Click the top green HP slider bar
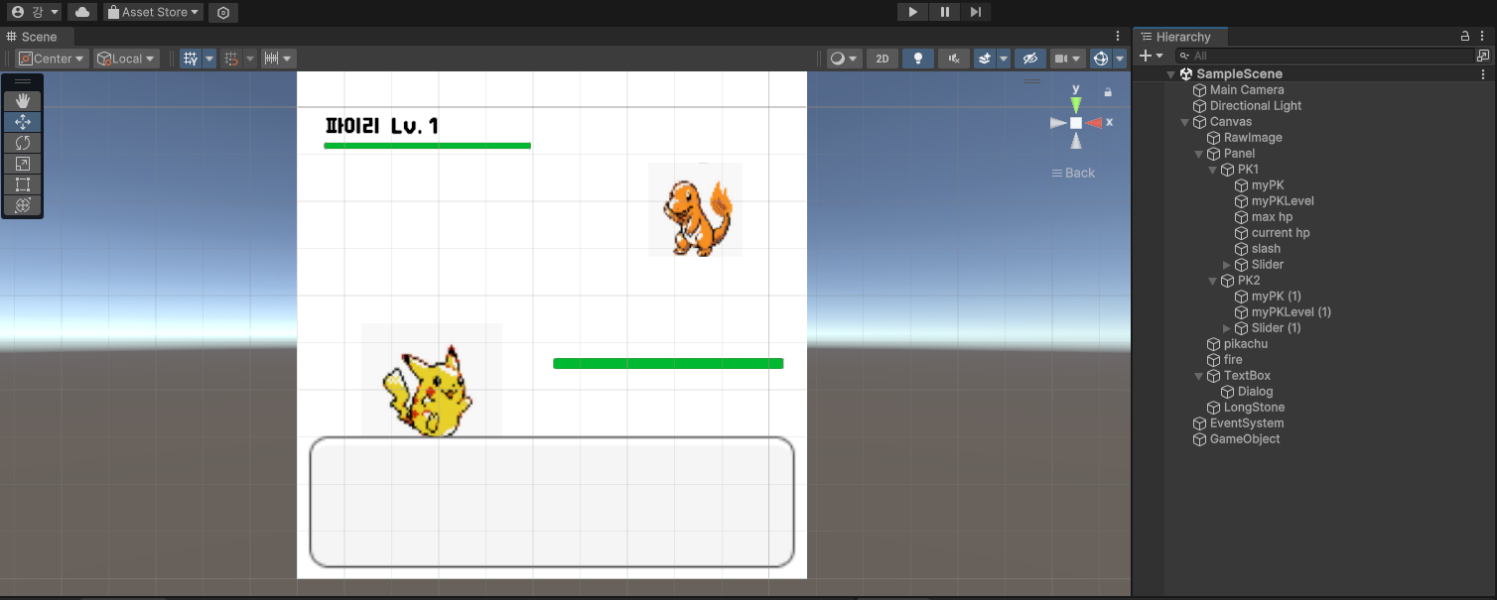 click(x=427, y=146)
